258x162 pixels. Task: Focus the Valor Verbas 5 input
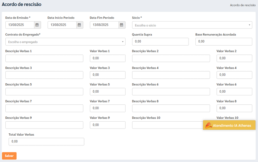coord(107,92)
